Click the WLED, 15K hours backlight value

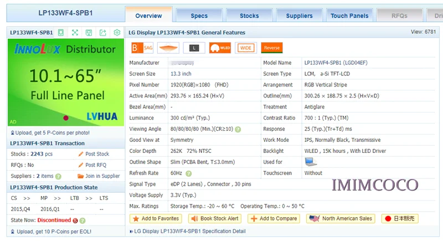tap(345, 151)
